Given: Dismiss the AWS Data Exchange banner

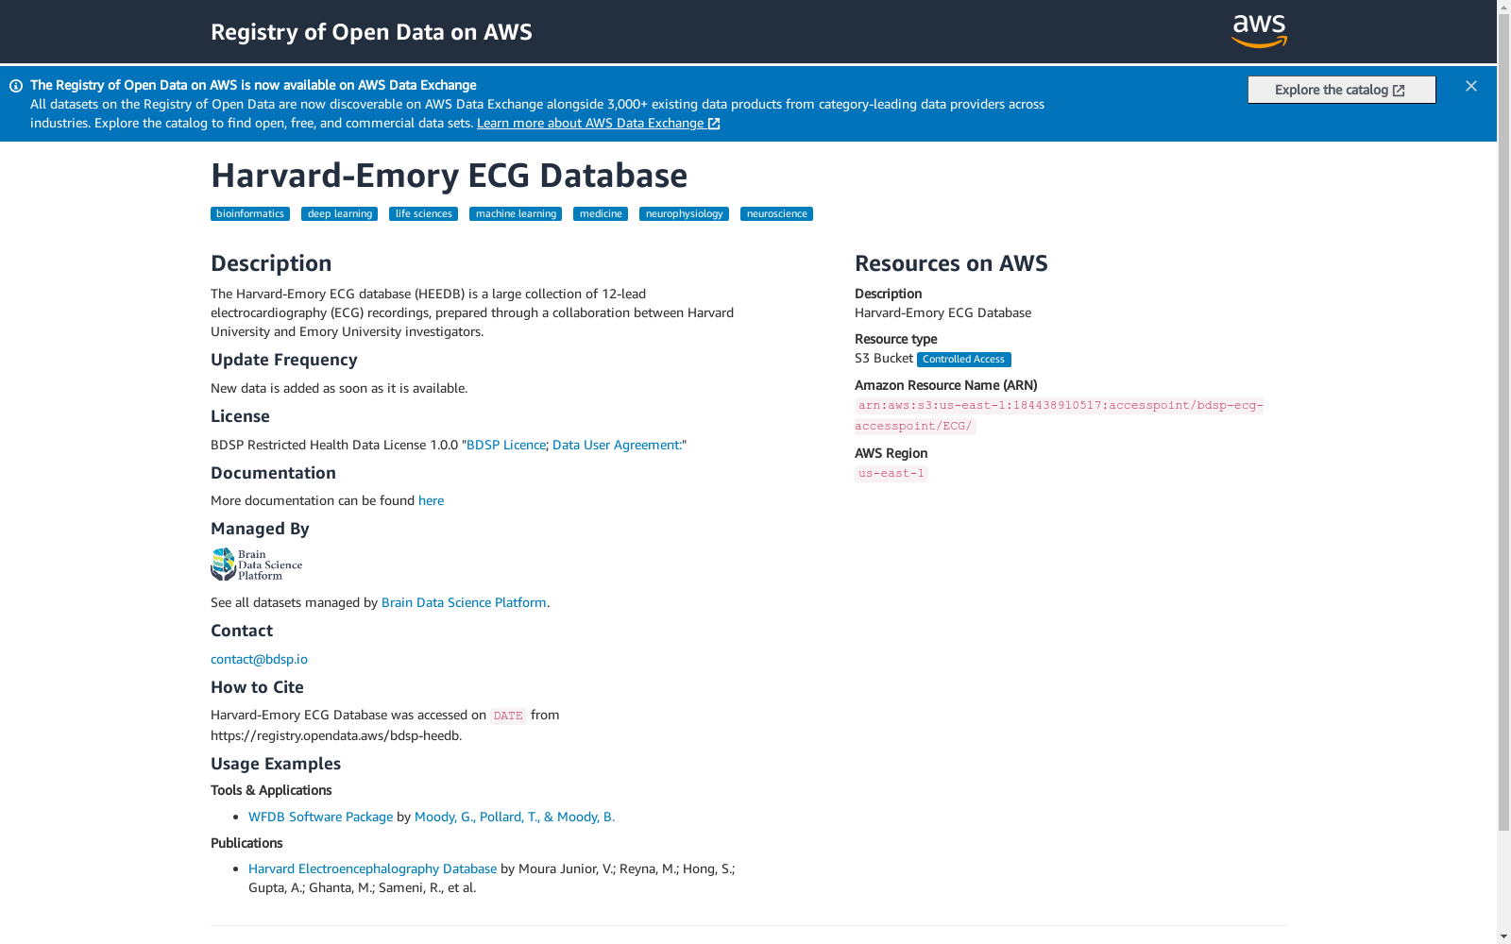Looking at the screenshot, I should click(x=1471, y=86).
